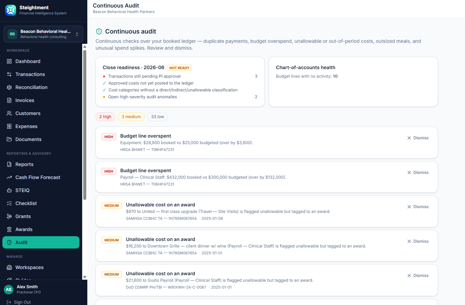465x305 pixels.
Task: Click the sidebar scroll up arrow
Action: coord(85,47)
